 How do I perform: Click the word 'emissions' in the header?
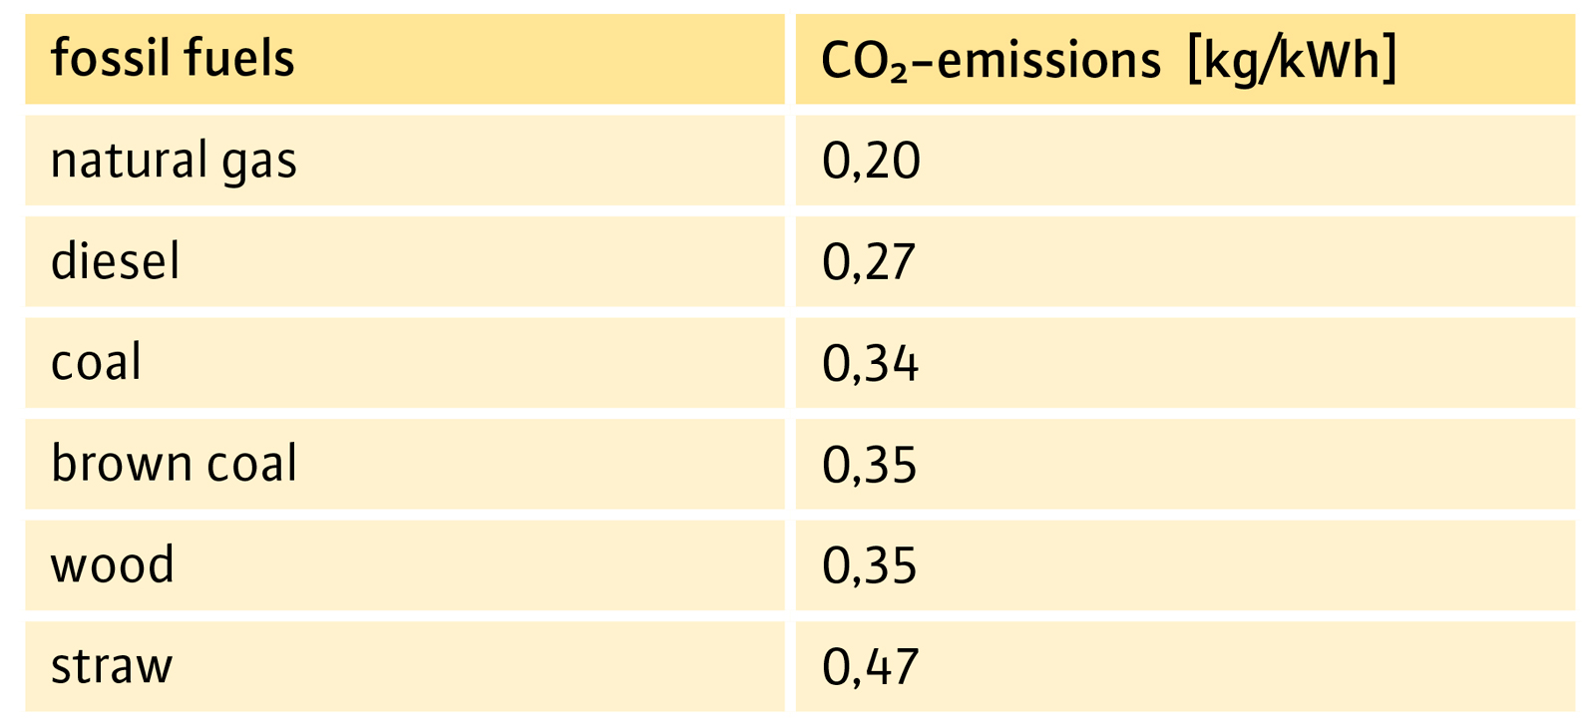pos(1048,61)
